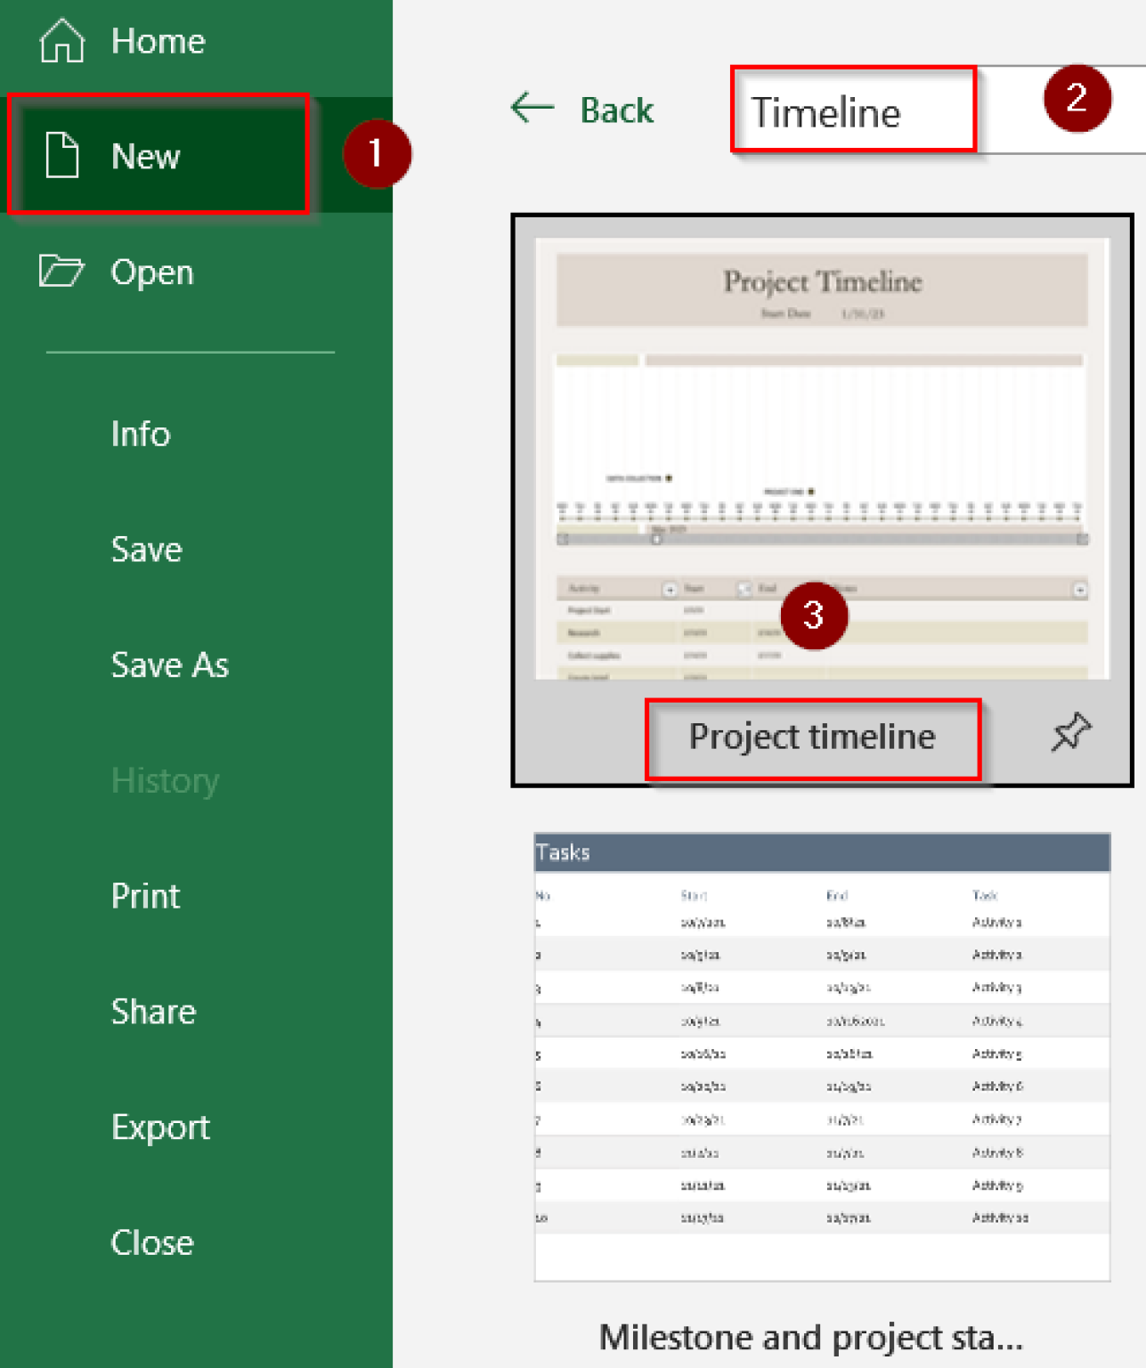Click the Back text link
1146x1368 pixels.
point(616,110)
